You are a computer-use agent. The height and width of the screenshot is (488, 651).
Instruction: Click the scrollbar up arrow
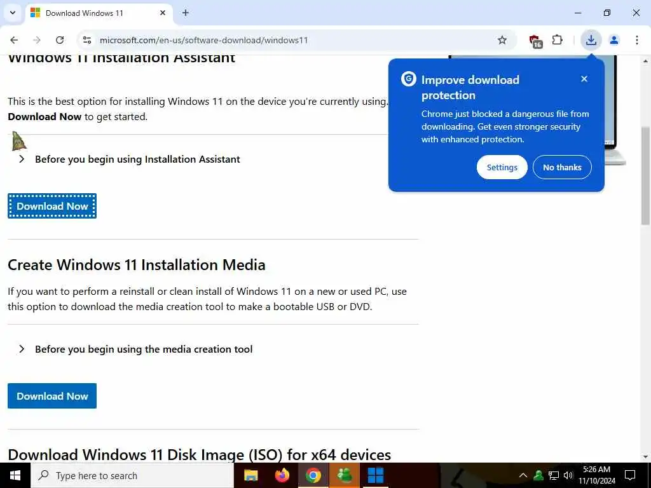coord(646,60)
